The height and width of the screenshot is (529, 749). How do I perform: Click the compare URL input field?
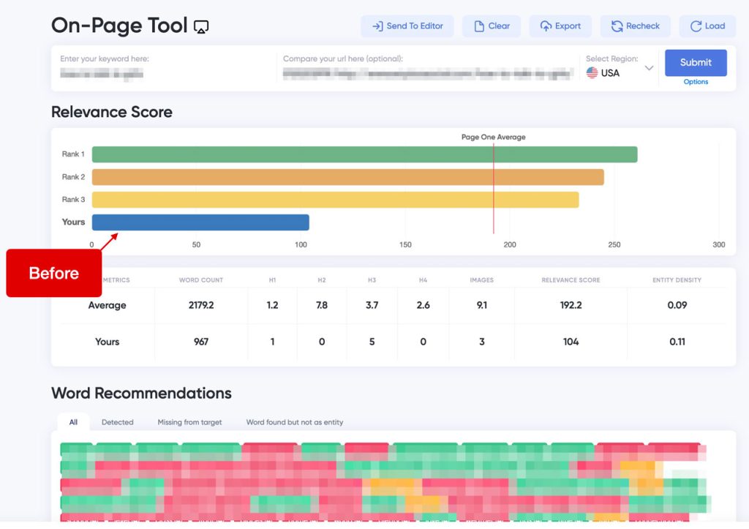tap(429, 68)
